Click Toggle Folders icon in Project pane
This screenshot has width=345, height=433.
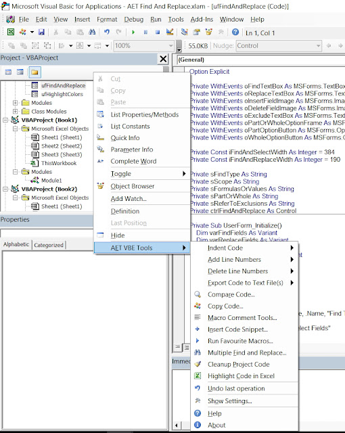tap(34, 72)
